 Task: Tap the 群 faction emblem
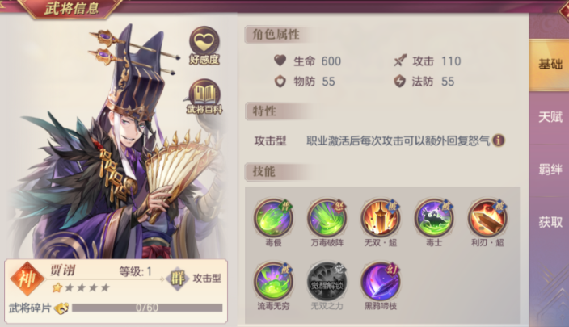(178, 279)
